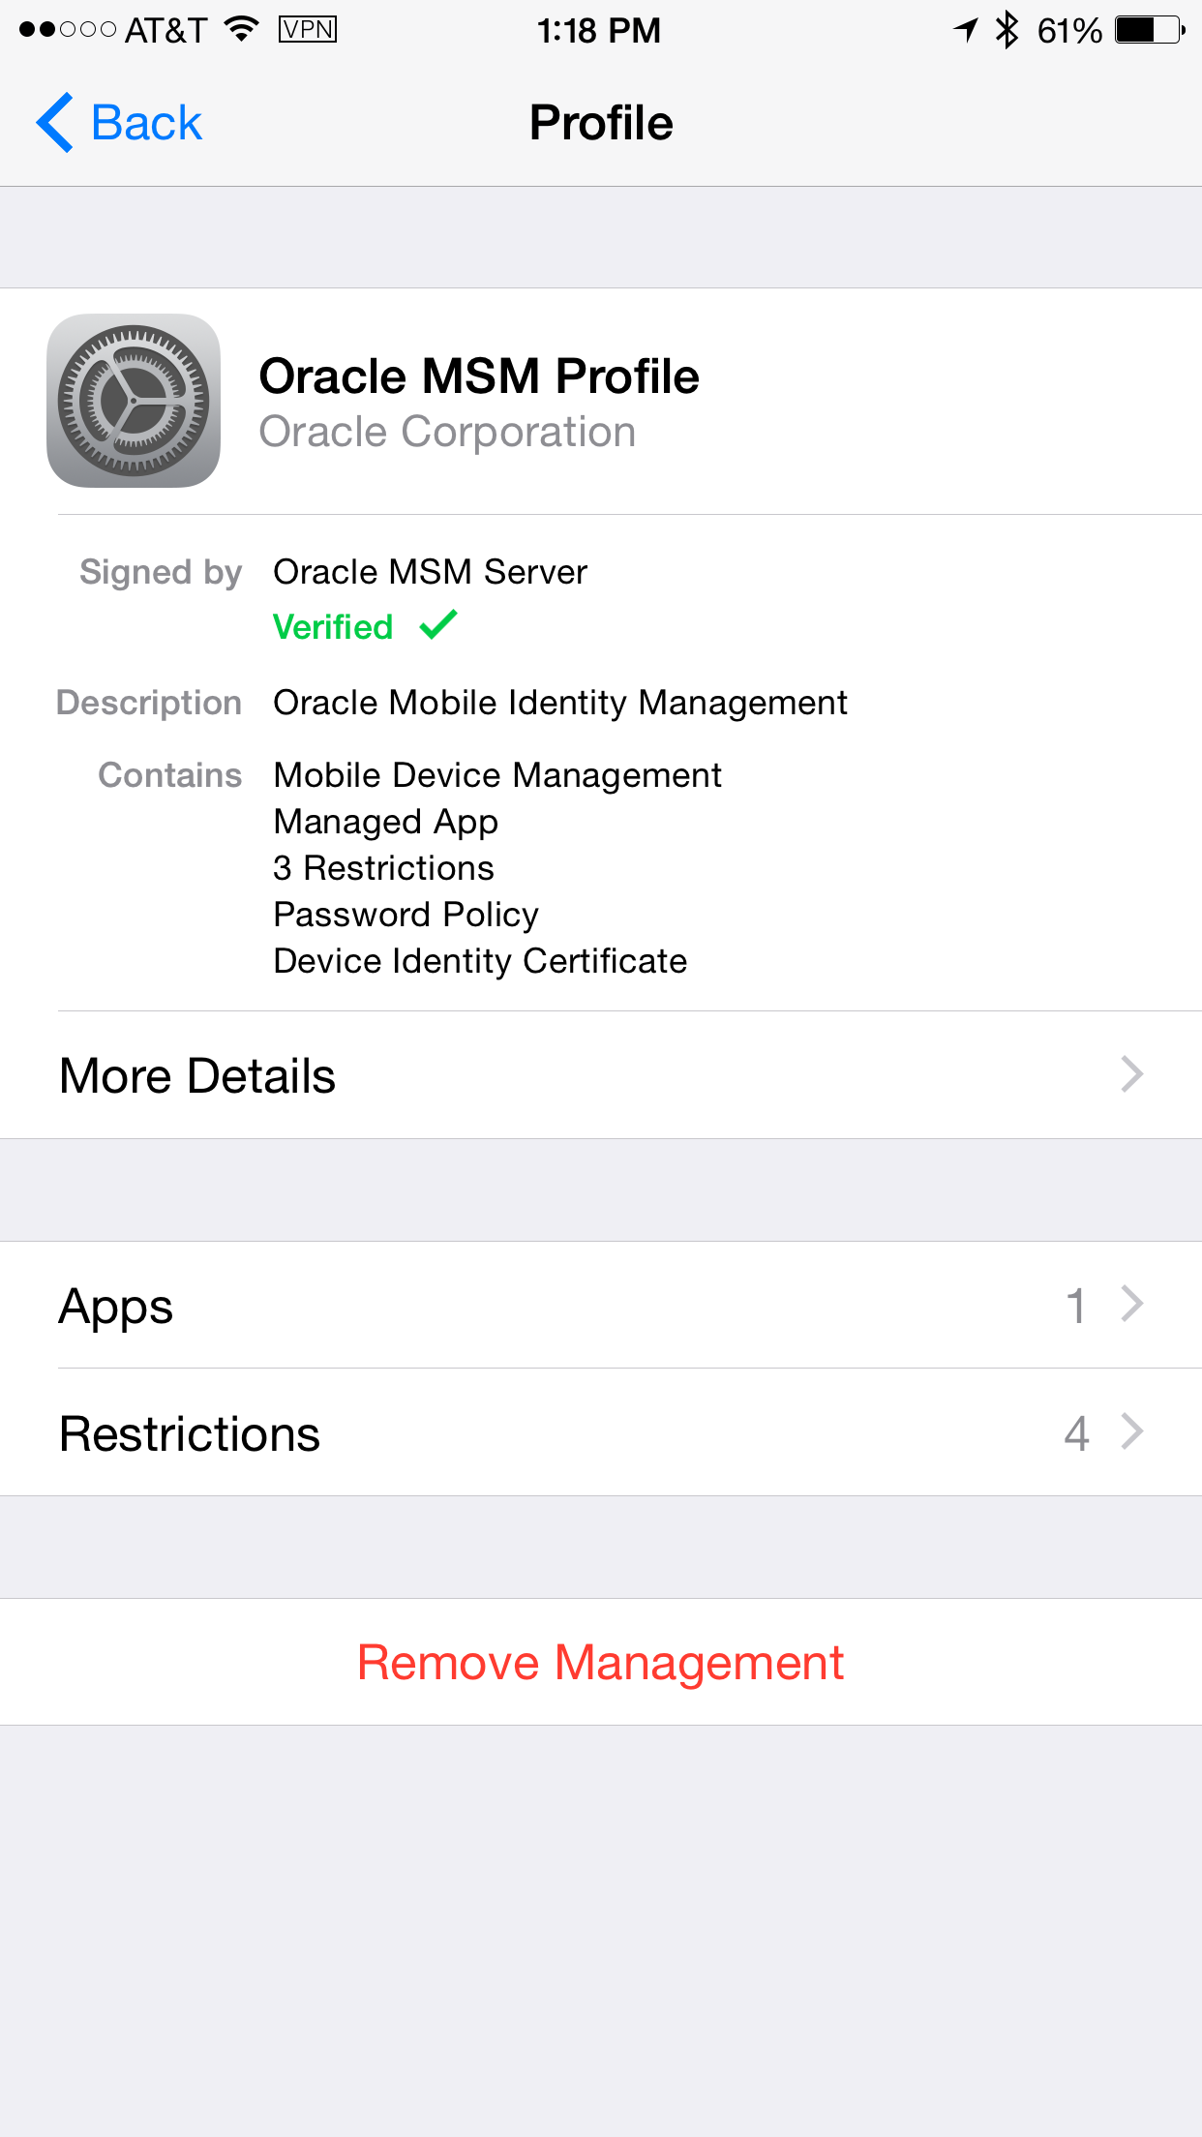Screen dimensions: 1202x2137
Task: Tap Oracle Mobile Identity Management description
Action: [560, 703]
